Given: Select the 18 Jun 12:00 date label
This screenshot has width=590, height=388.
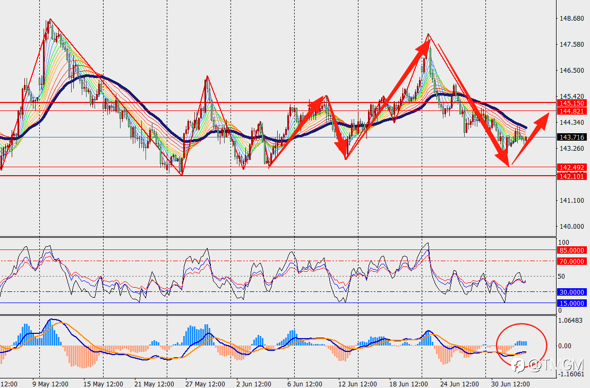Looking at the screenshot, I should coord(408,384).
